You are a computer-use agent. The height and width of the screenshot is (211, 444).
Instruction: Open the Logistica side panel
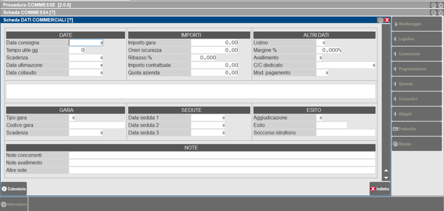pyautogui.click(x=416, y=39)
